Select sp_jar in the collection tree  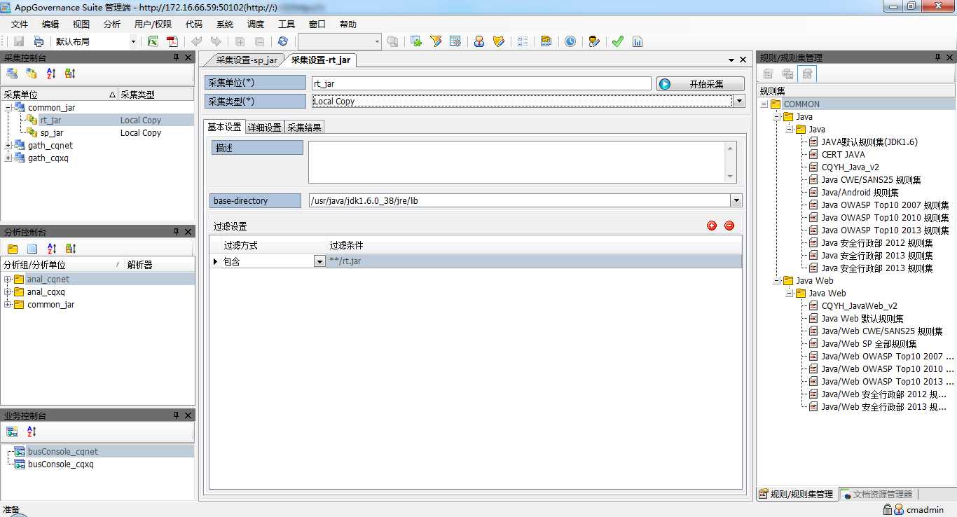52,133
